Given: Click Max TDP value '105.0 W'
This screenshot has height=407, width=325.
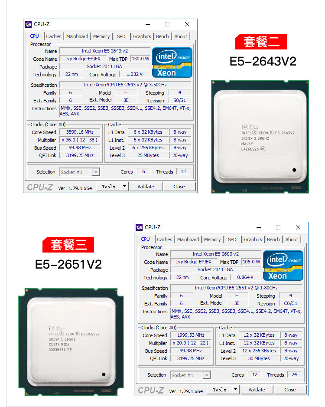Looking at the screenshot, I should [251, 262].
